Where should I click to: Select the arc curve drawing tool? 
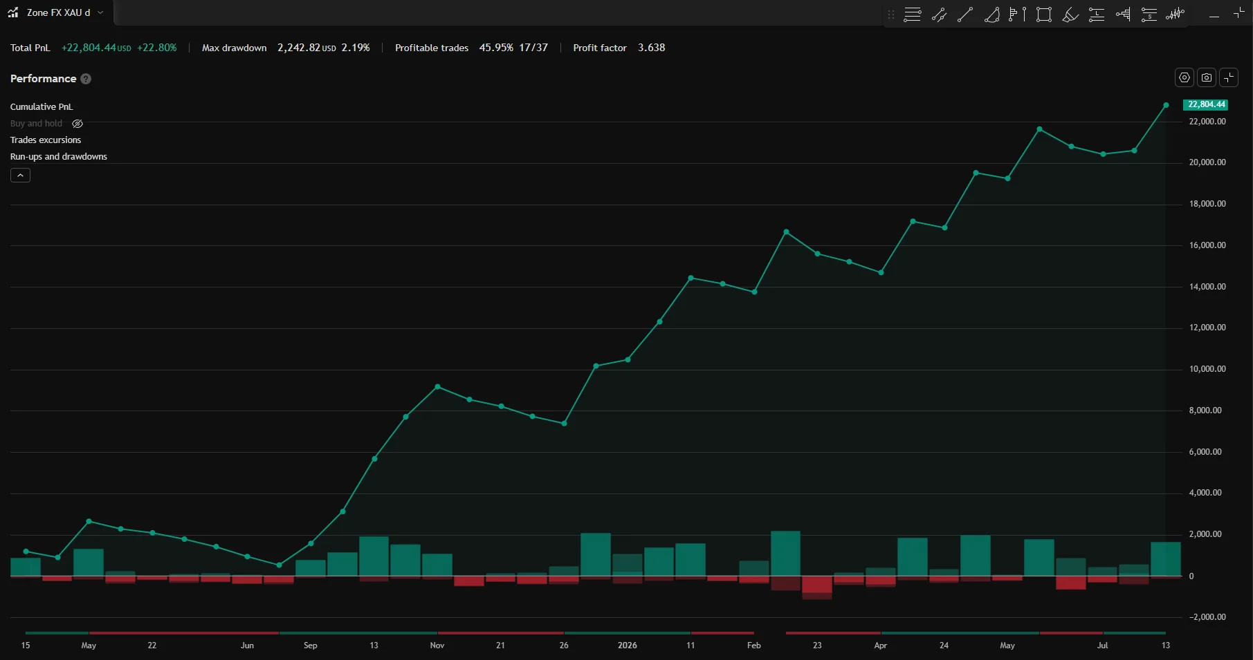pos(991,15)
